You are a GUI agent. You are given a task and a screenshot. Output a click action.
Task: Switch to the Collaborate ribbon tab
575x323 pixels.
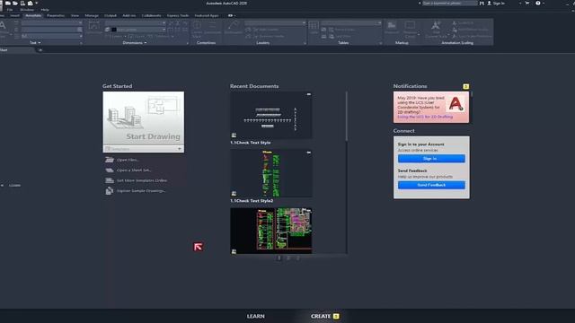coord(152,16)
